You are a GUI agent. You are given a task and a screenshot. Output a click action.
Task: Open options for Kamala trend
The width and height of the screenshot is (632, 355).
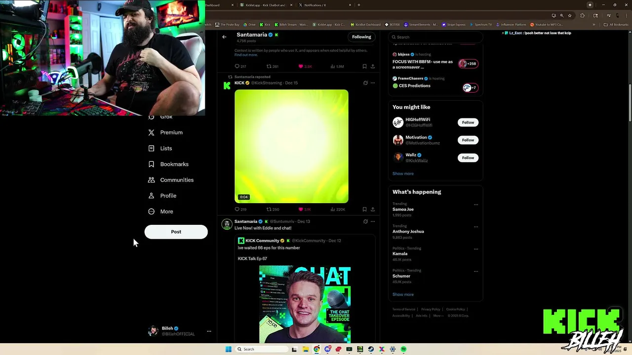476,249
